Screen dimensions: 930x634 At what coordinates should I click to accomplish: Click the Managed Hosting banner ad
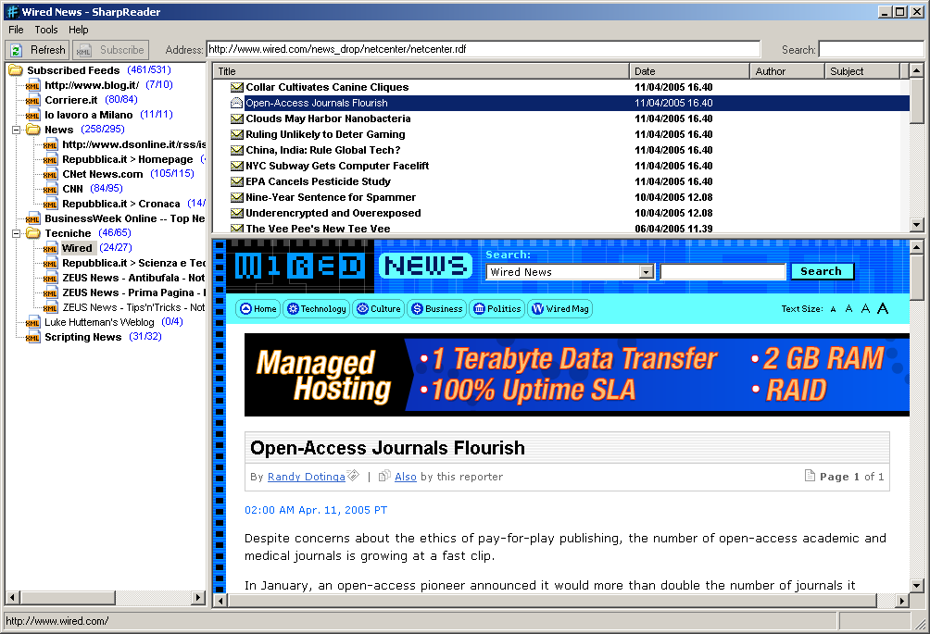click(x=576, y=375)
